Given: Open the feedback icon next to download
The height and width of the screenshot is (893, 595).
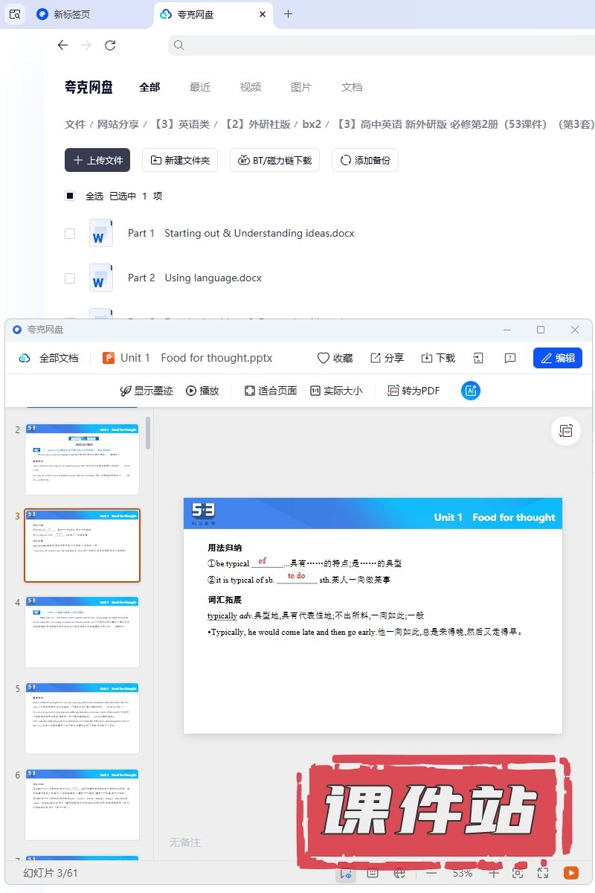Looking at the screenshot, I should (x=510, y=358).
